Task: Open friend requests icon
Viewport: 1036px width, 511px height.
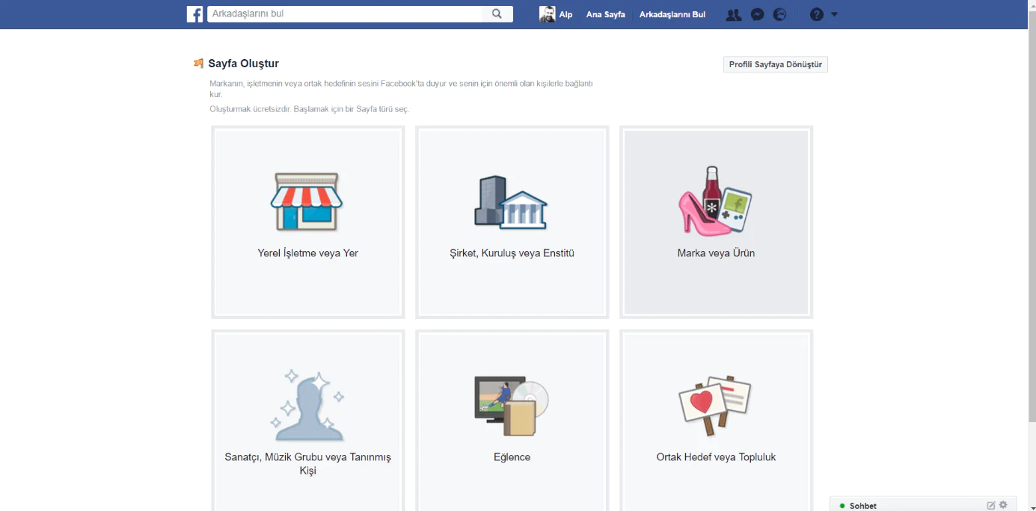Action: (734, 14)
